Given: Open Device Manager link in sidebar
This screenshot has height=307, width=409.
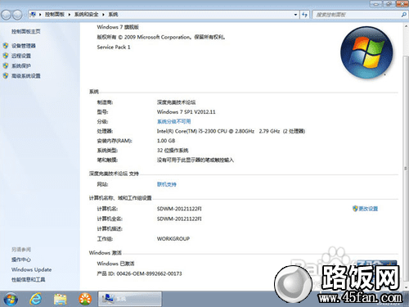Looking at the screenshot, I should click(x=24, y=46).
